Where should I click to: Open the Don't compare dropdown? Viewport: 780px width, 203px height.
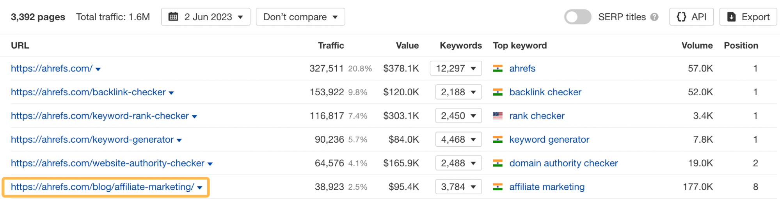pos(300,17)
